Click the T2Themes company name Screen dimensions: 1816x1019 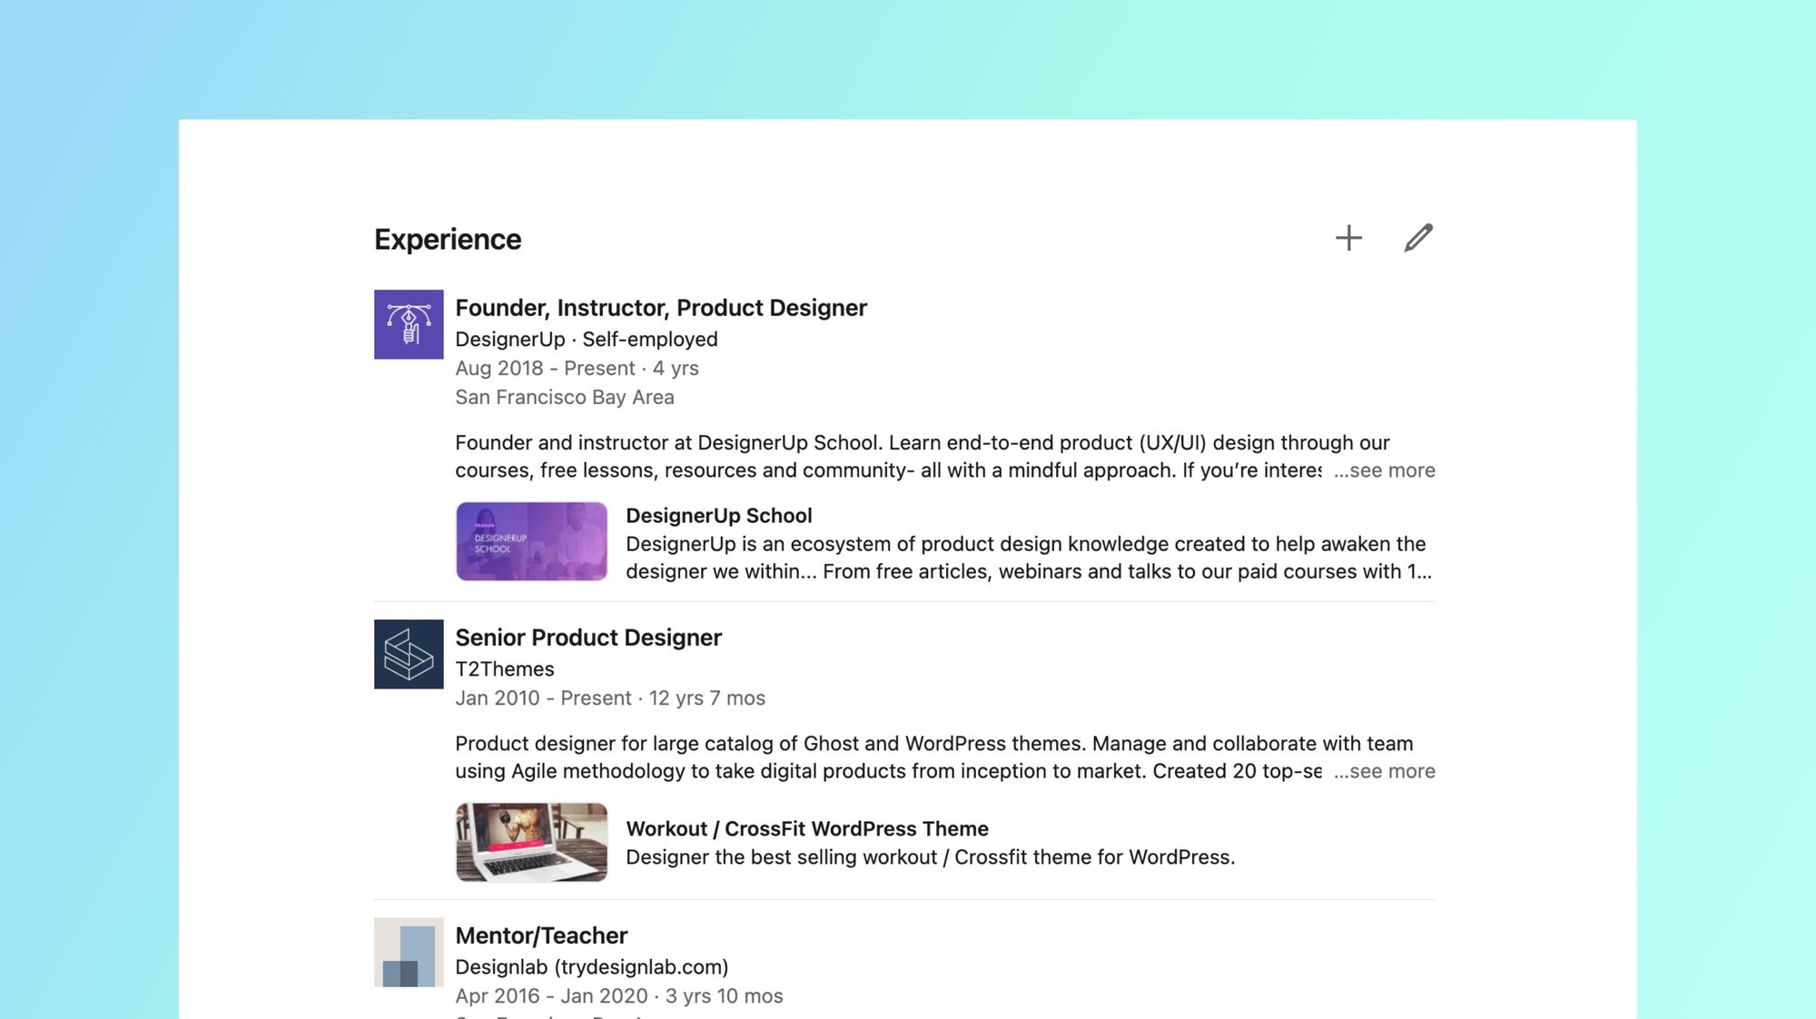(x=505, y=668)
